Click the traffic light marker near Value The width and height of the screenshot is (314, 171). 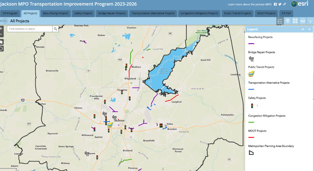(x=161, y=126)
